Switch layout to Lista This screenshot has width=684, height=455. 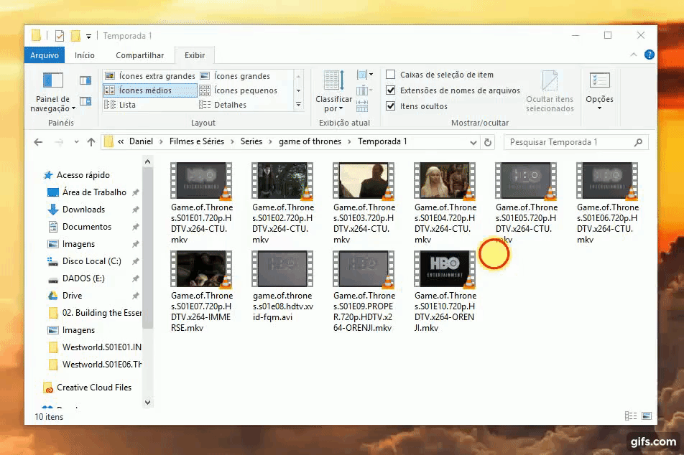pyautogui.click(x=121, y=105)
